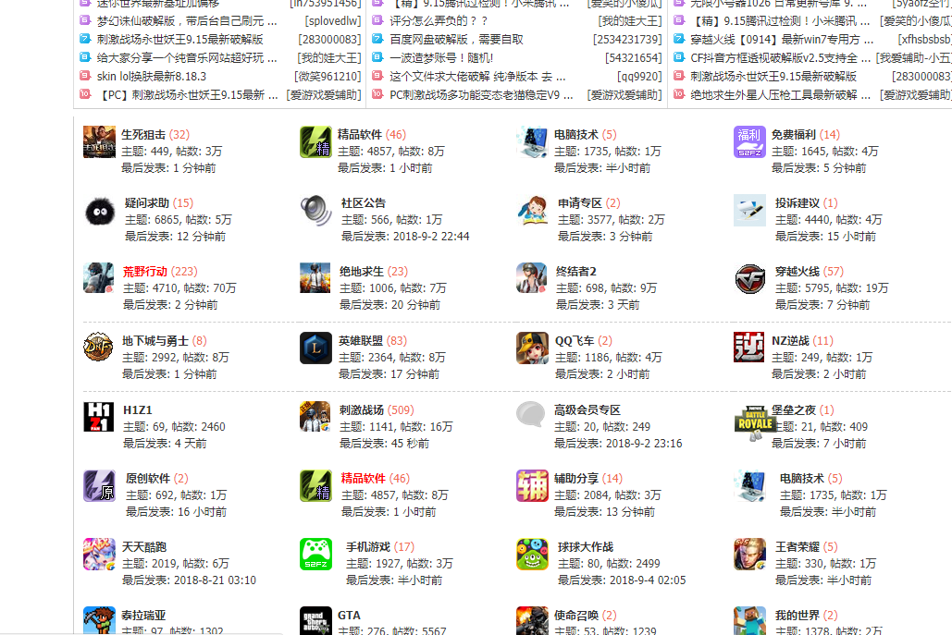
Task: Open the 手机游戏 green gamepad icon
Action: click(315, 555)
